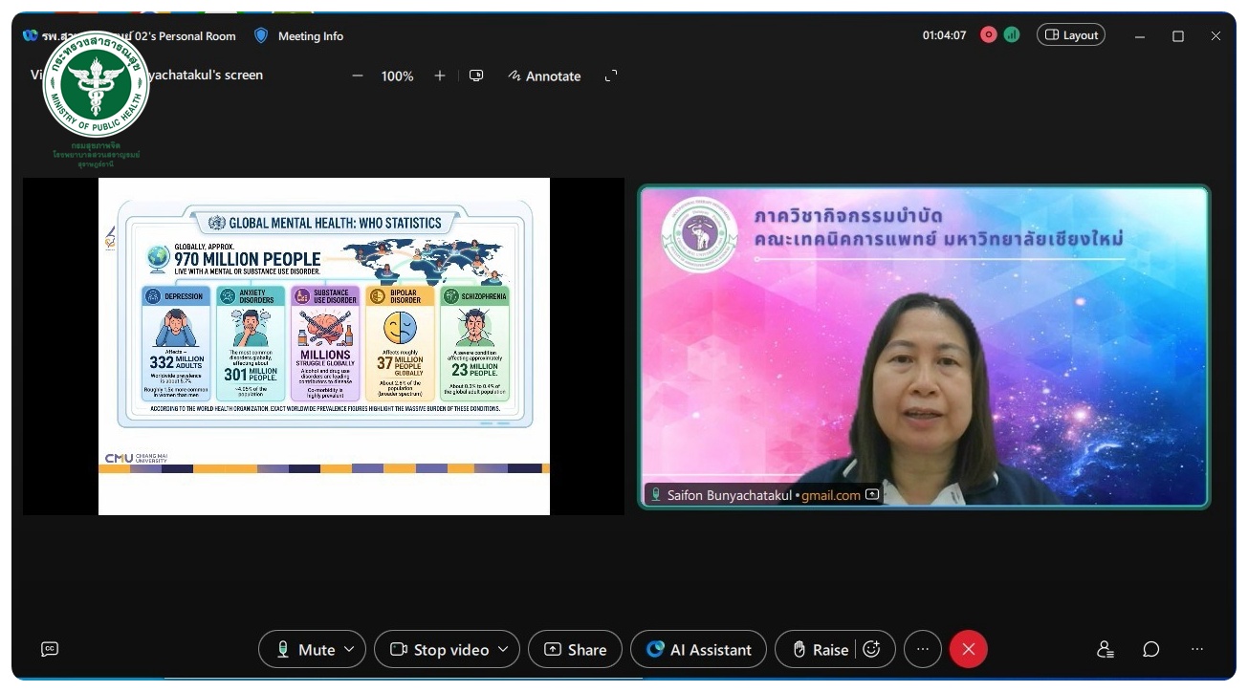Toggle closed captions
This screenshot has height=692, width=1248.
tap(50, 649)
